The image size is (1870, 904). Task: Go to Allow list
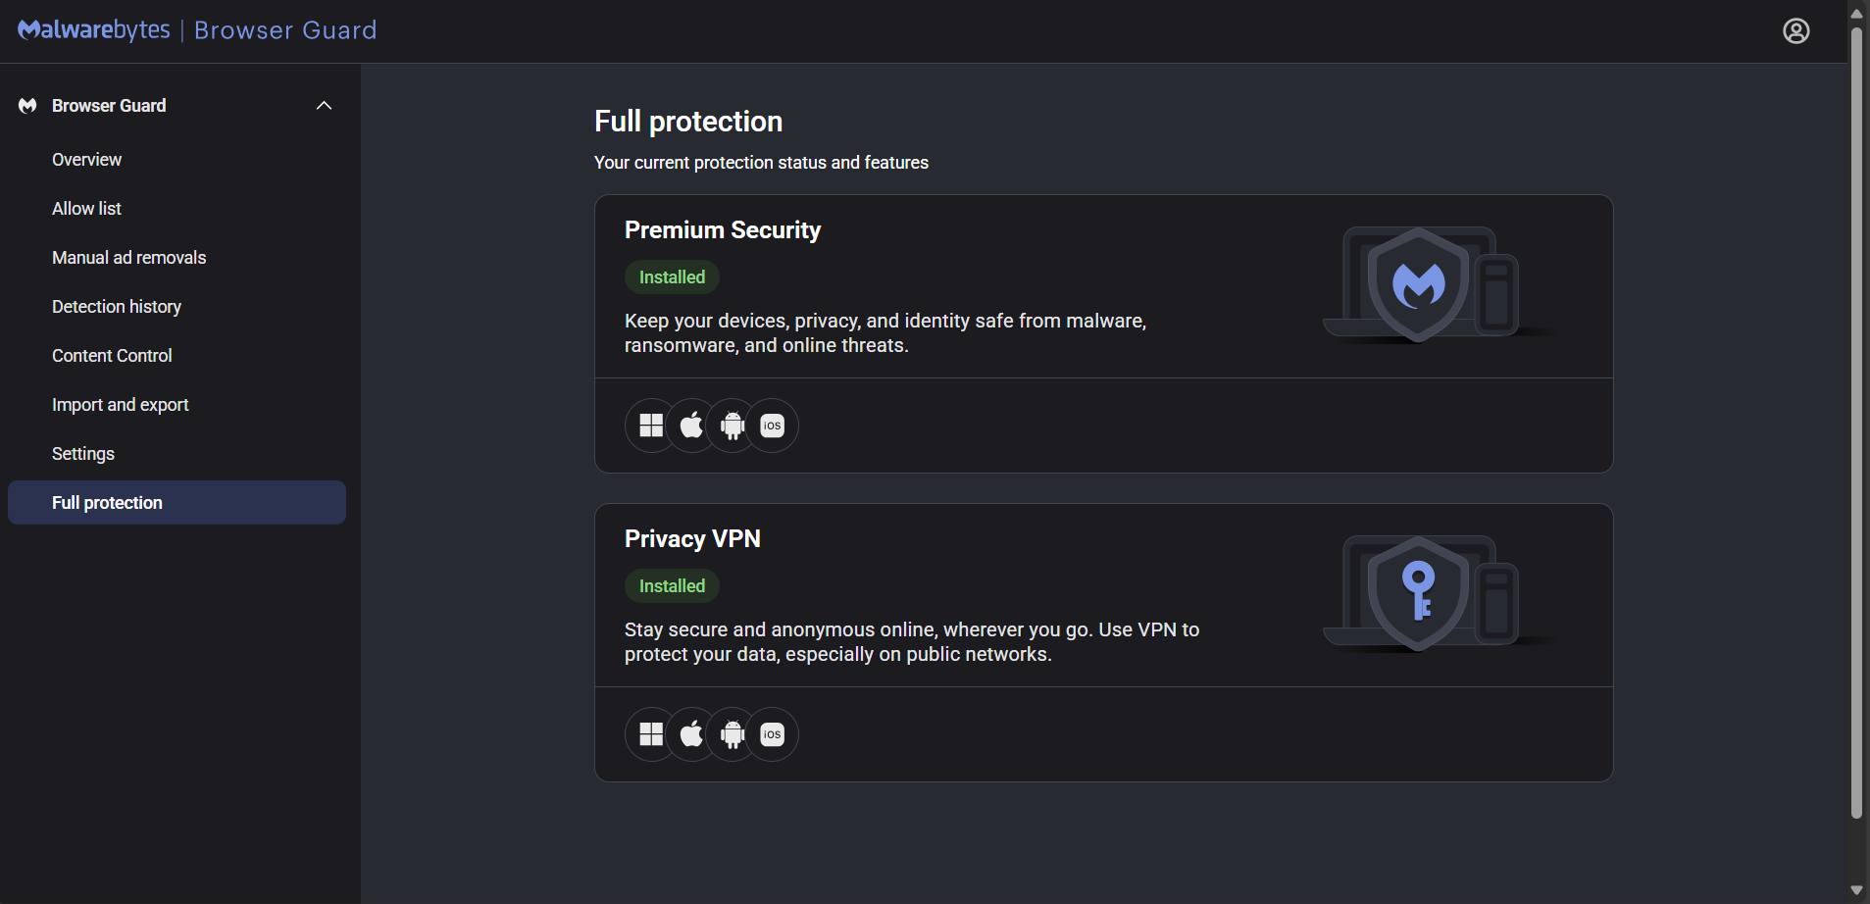click(87, 209)
